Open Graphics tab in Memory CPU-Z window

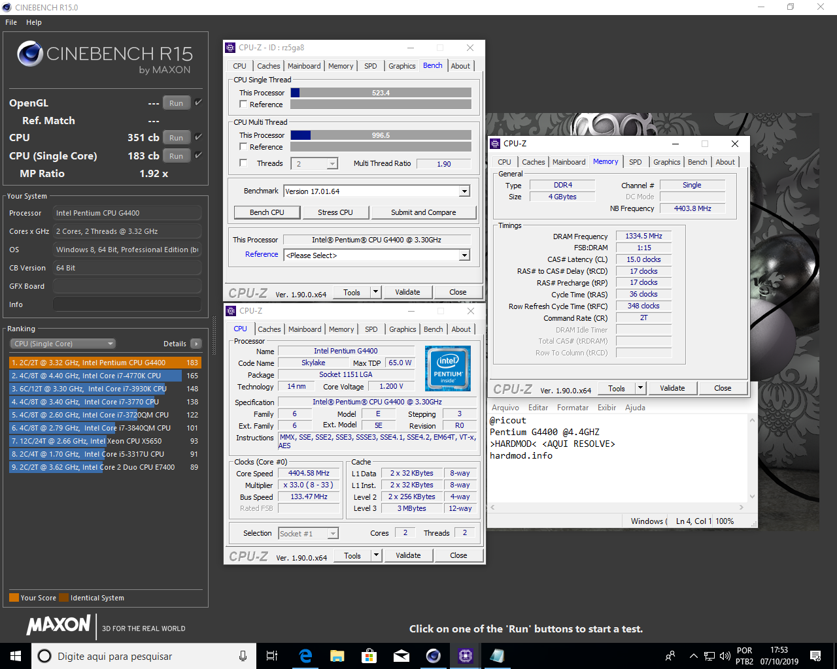667,162
